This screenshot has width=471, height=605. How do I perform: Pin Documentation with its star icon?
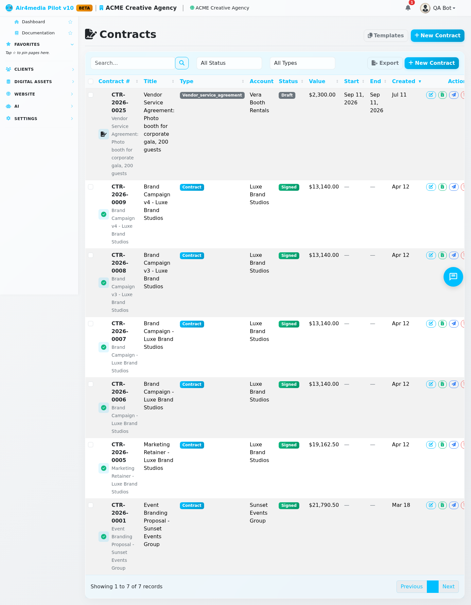70,33
